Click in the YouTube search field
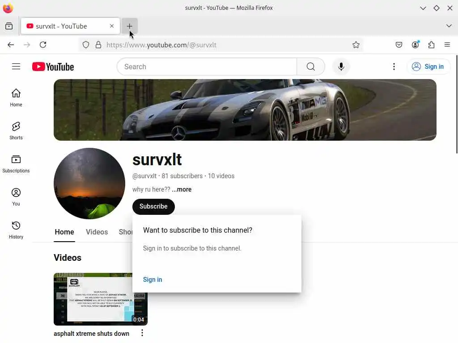 (207, 67)
